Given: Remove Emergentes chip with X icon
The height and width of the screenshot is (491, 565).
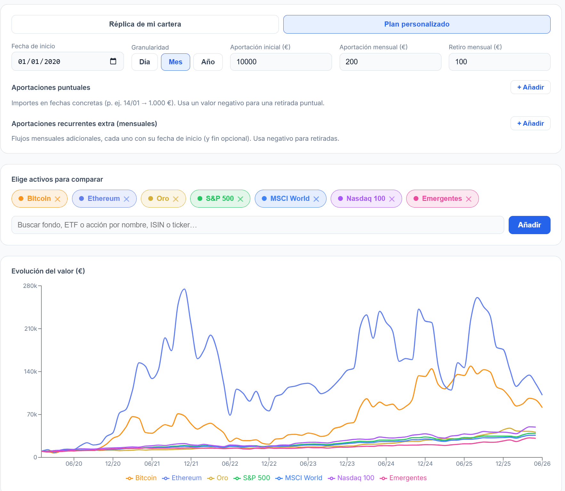Looking at the screenshot, I should (469, 199).
